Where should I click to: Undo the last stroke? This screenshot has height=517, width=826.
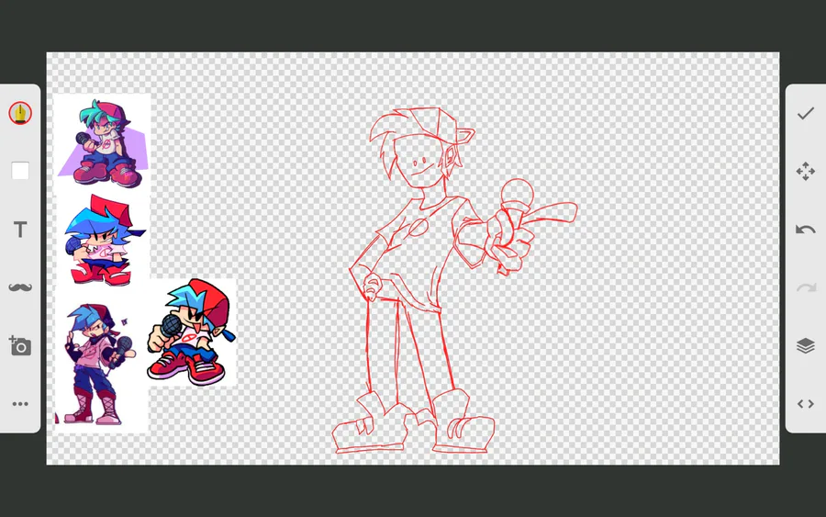click(806, 230)
